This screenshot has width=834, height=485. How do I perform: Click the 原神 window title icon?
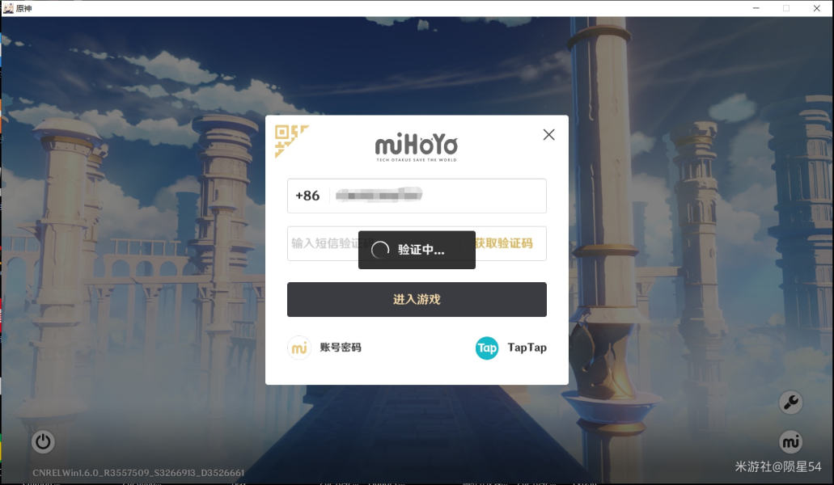pyautogui.click(x=8, y=8)
